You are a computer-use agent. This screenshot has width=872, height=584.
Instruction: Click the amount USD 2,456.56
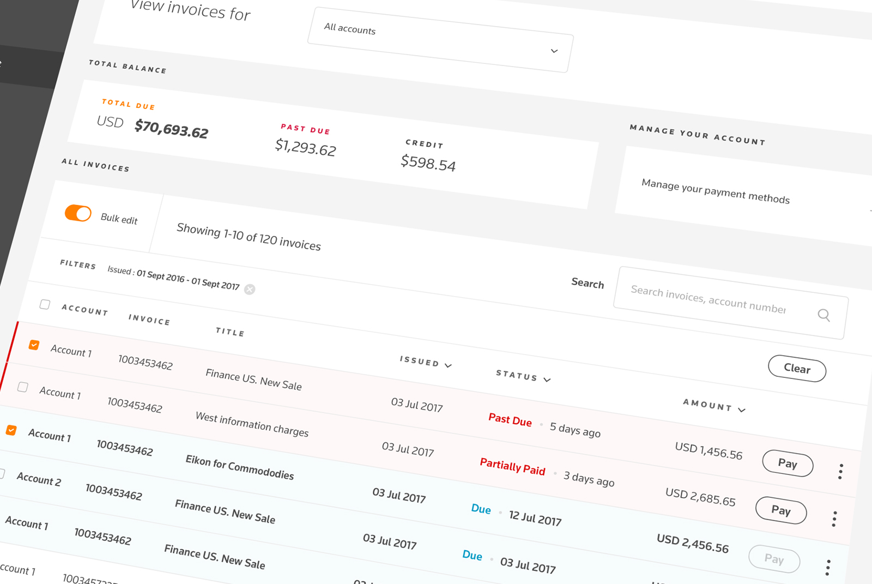(x=692, y=543)
